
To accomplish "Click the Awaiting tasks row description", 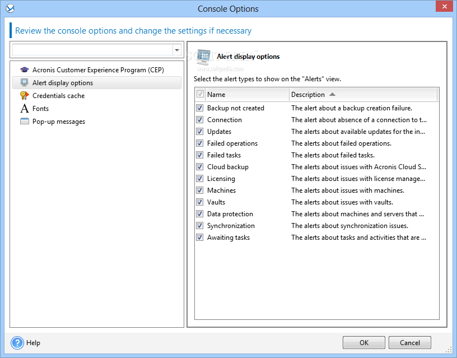I will pos(358,238).
